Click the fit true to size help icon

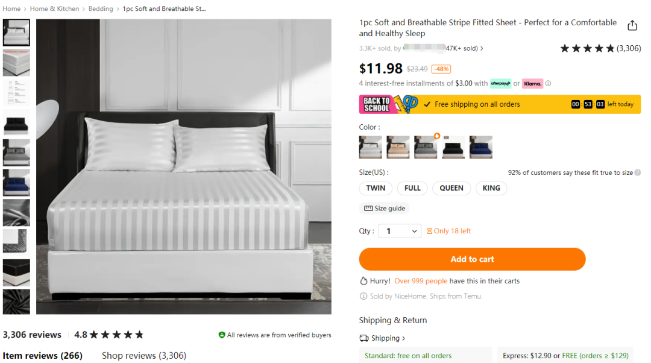point(638,173)
